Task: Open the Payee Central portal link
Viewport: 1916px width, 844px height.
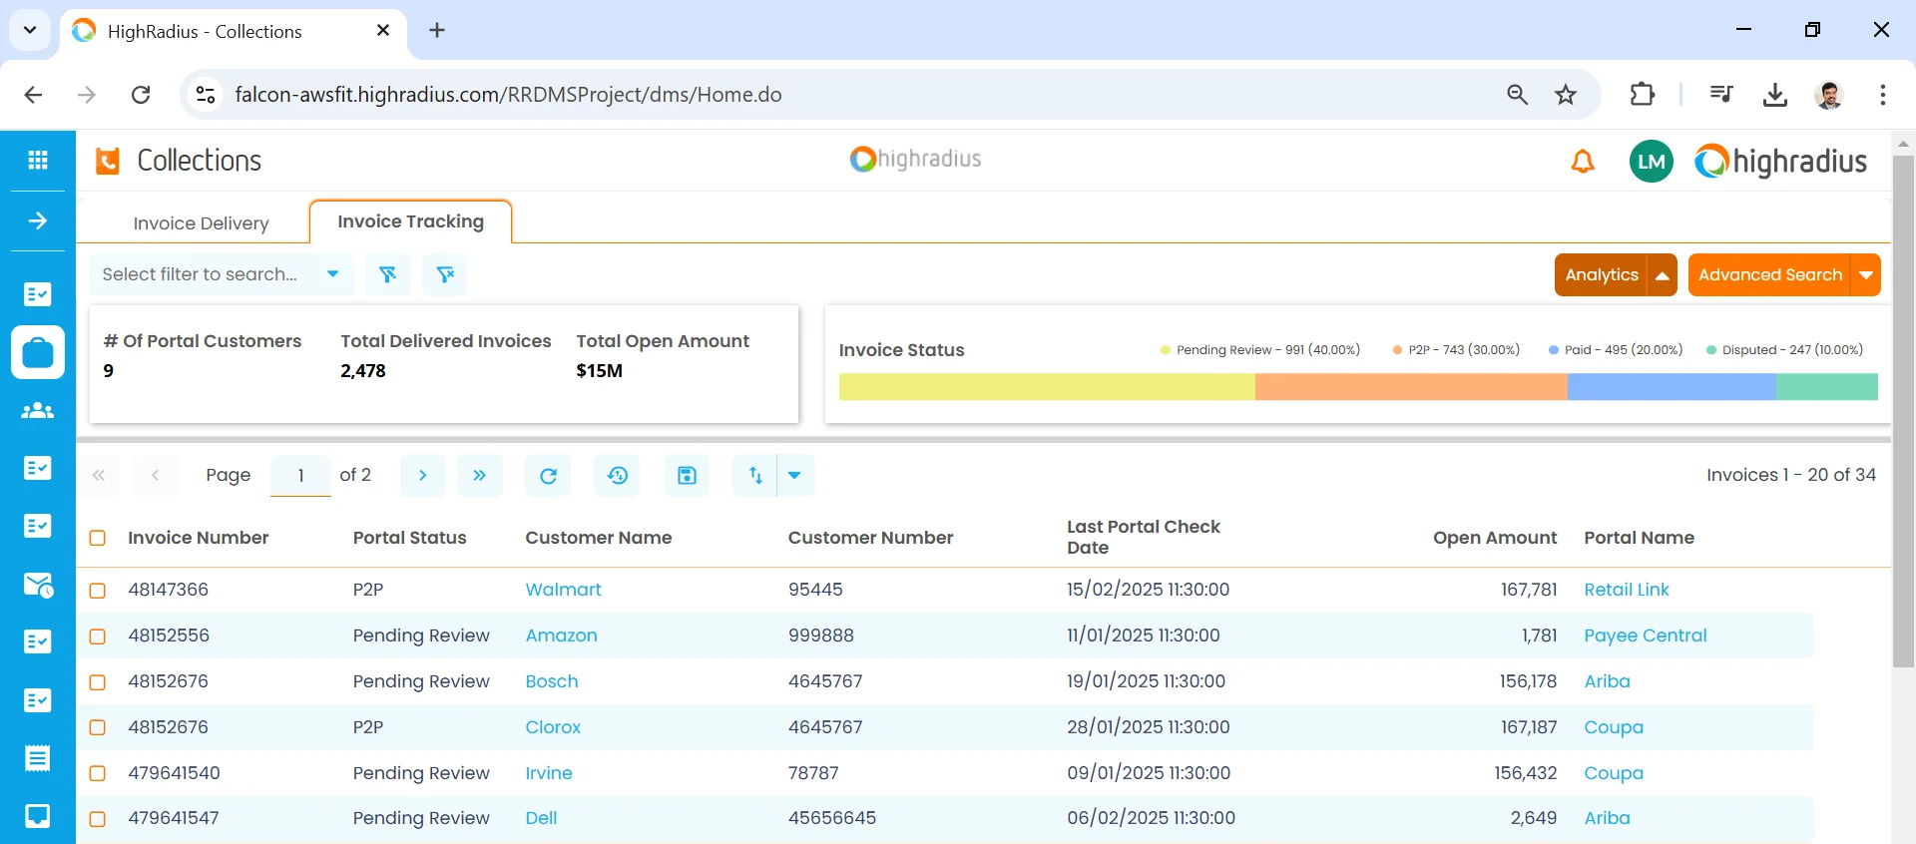Action: (x=1646, y=635)
